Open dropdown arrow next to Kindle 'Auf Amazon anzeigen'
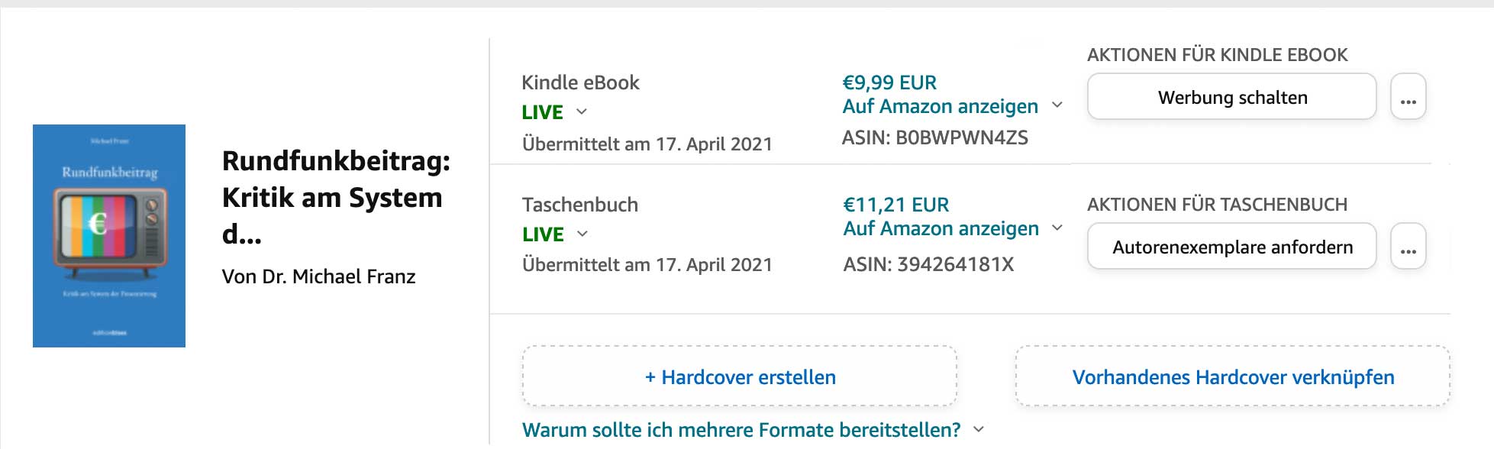 pos(1057,105)
